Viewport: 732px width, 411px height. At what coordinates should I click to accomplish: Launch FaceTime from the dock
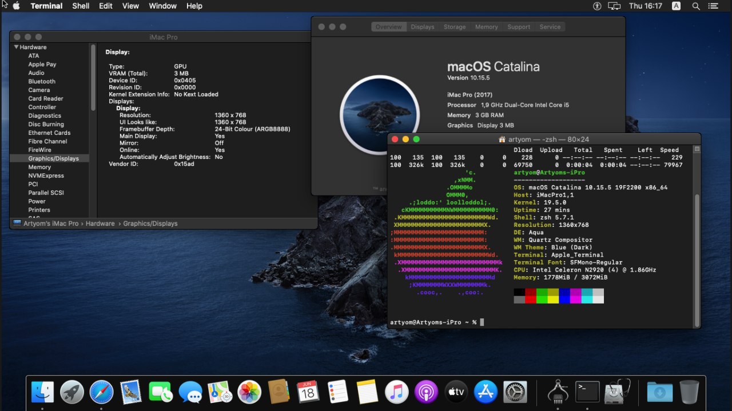(161, 392)
